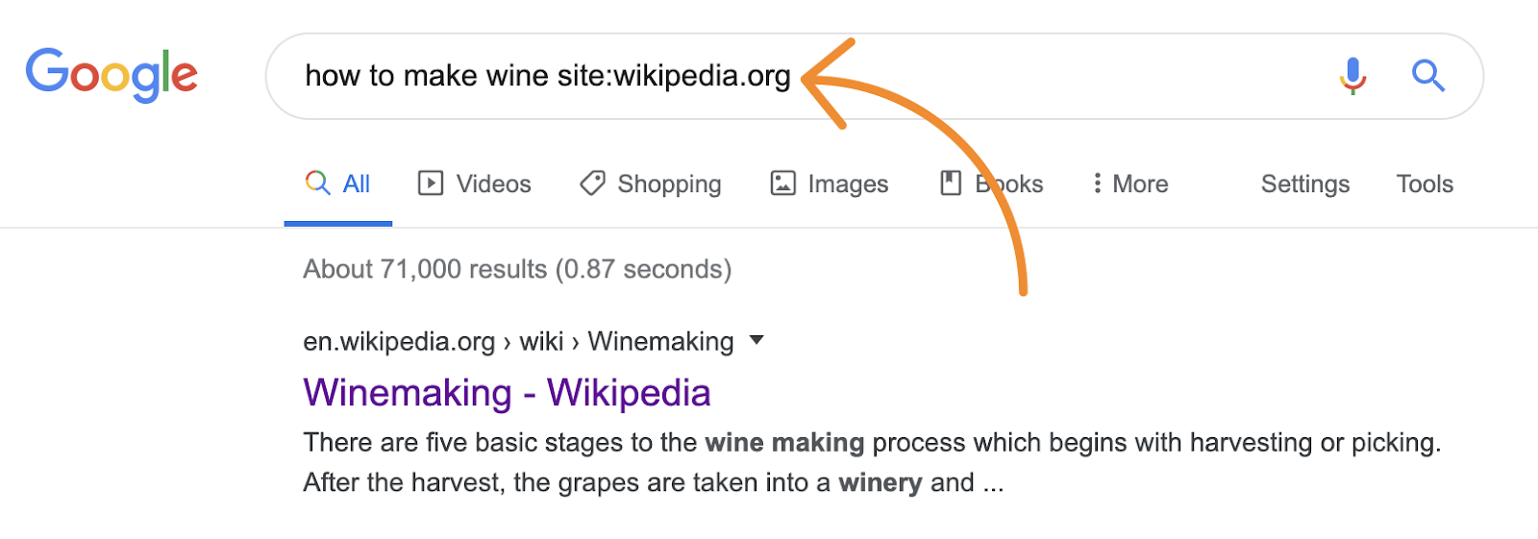Click the blue magnifier search button
The width and height of the screenshot is (1538, 539).
pyautogui.click(x=1427, y=75)
